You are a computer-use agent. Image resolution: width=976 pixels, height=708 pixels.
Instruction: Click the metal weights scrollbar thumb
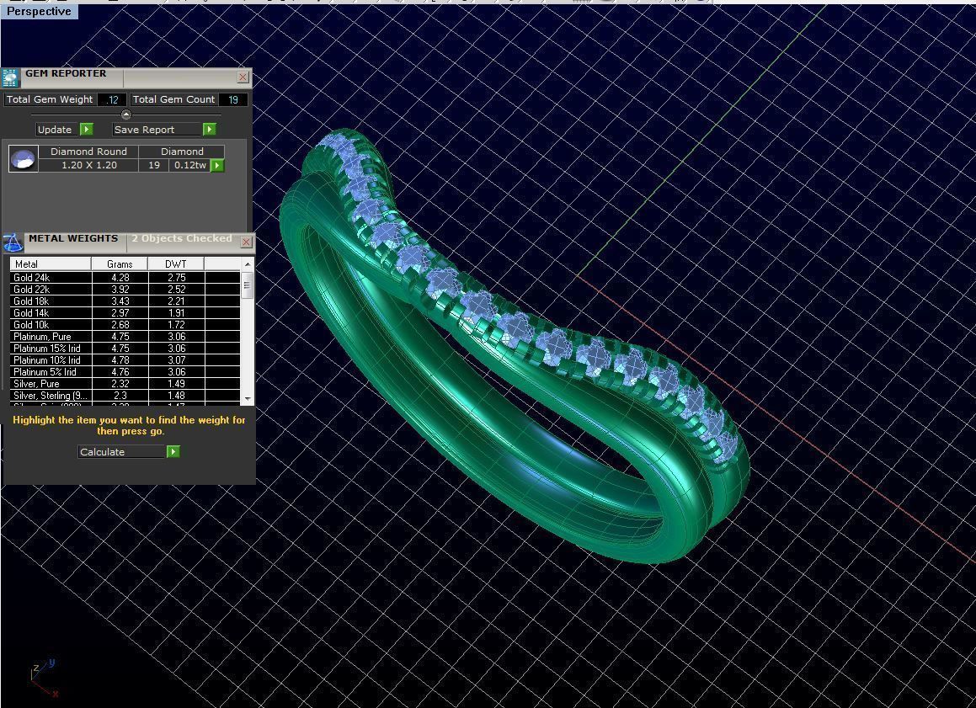click(248, 285)
